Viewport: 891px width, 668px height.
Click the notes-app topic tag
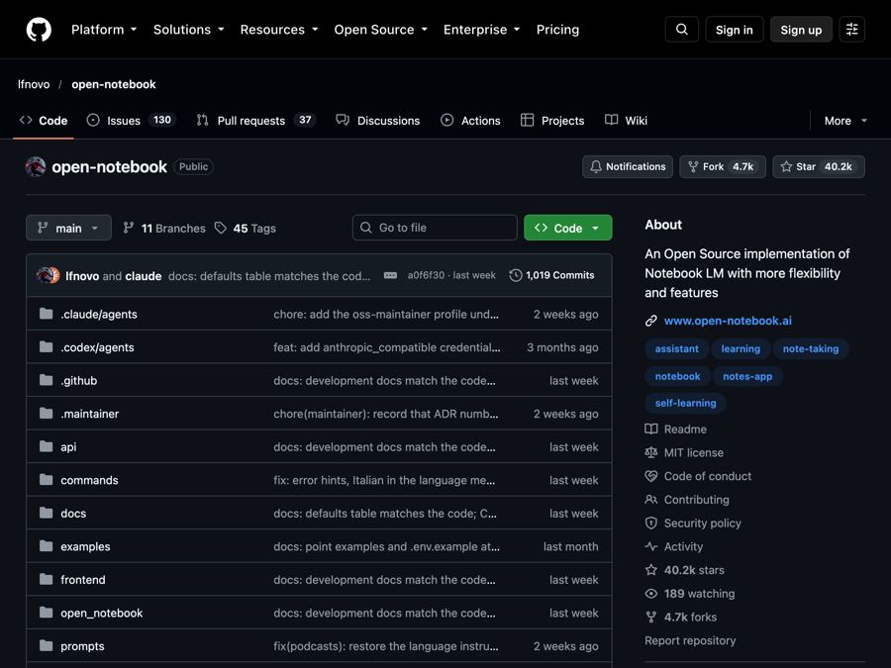pos(747,376)
